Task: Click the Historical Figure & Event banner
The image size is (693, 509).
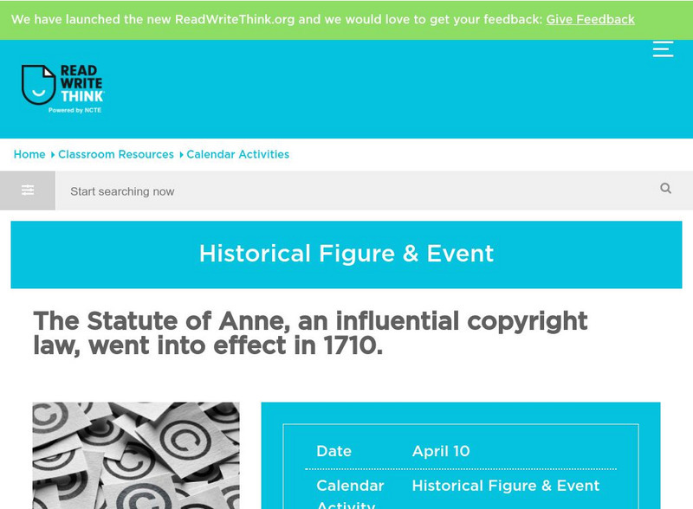Action: (346, 254)
